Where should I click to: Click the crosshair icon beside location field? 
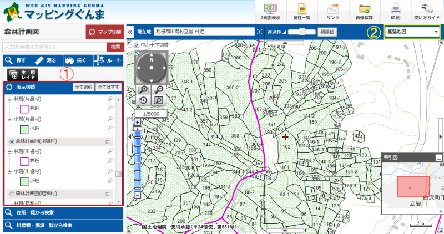tap(259, 32)
